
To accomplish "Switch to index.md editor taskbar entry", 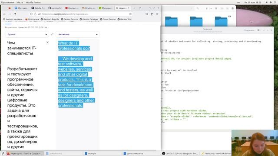I will pos(216,153).
